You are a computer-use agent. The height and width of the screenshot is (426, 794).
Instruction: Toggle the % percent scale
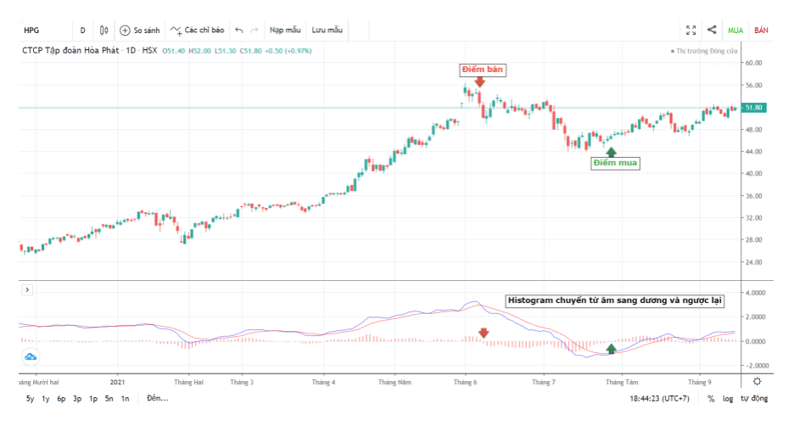click(711, 399)
